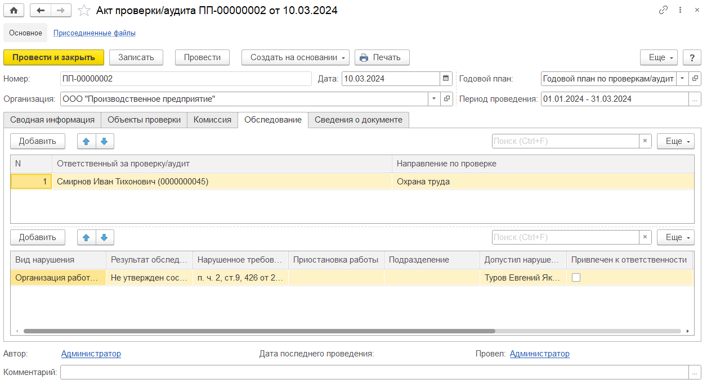This screenshot has width=707, height=384.
Task: Click the Home icon button
Action: (14, 11)
